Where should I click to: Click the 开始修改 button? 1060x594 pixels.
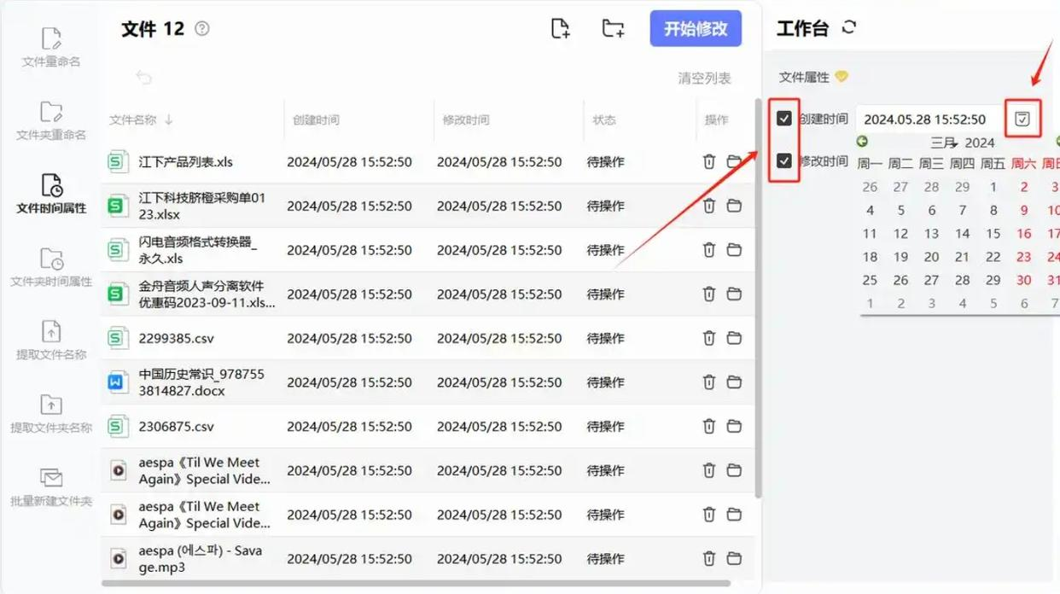(x=696, y=28)
